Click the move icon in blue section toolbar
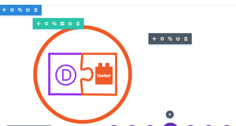 4,10
